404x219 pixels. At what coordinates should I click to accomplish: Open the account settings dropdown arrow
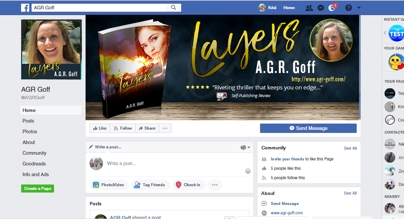click(359, 7)
